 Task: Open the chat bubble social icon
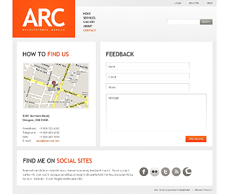tap(187, 172)
